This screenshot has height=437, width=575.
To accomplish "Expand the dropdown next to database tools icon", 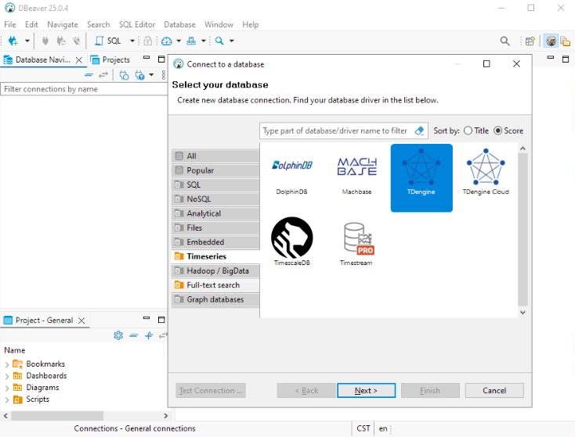I will pyautogui.click(x=203, y=41).
